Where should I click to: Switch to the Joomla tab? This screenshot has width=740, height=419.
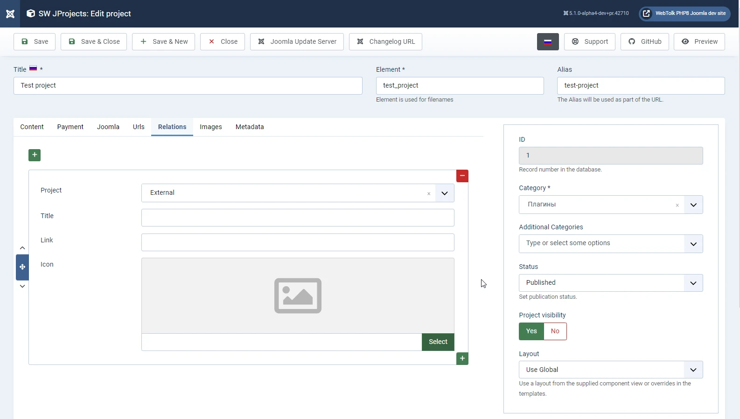coord(108,127)
